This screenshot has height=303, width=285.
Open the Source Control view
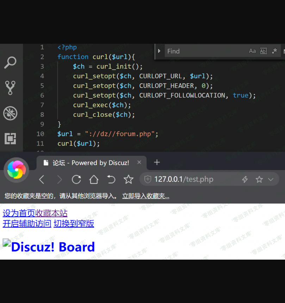[10, 87]
